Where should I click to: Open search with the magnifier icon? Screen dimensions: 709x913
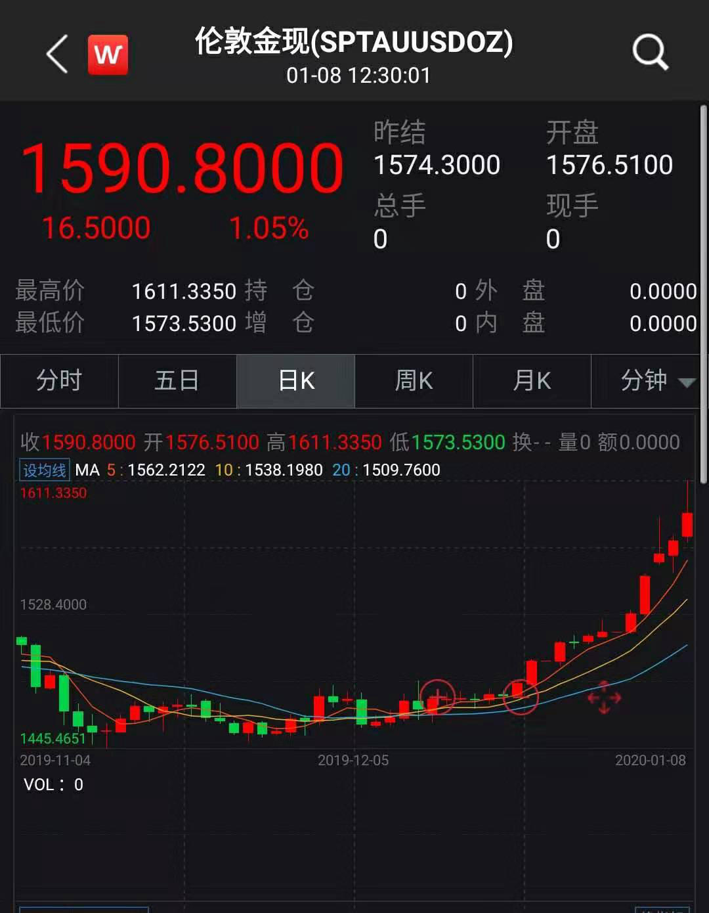[649, 53]
